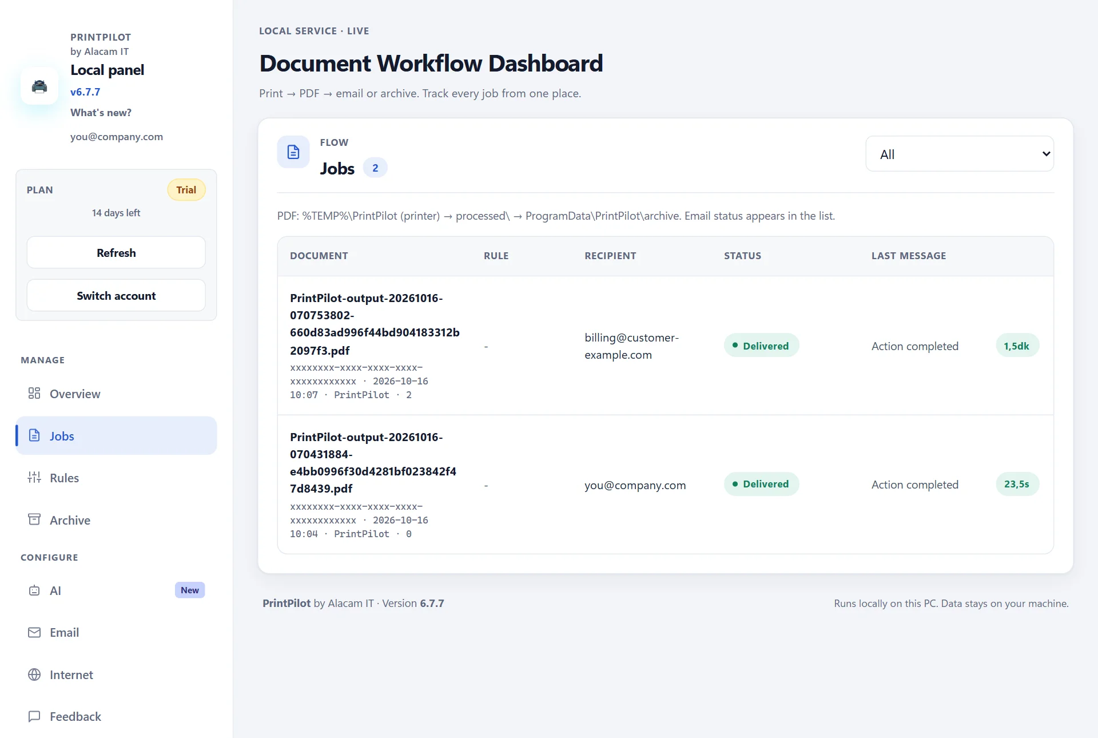Image resolution: width=1098 pixels, height=738 pixels.
Task: Click the Delivered status for billing job
Action: click(x=761, y=346)
